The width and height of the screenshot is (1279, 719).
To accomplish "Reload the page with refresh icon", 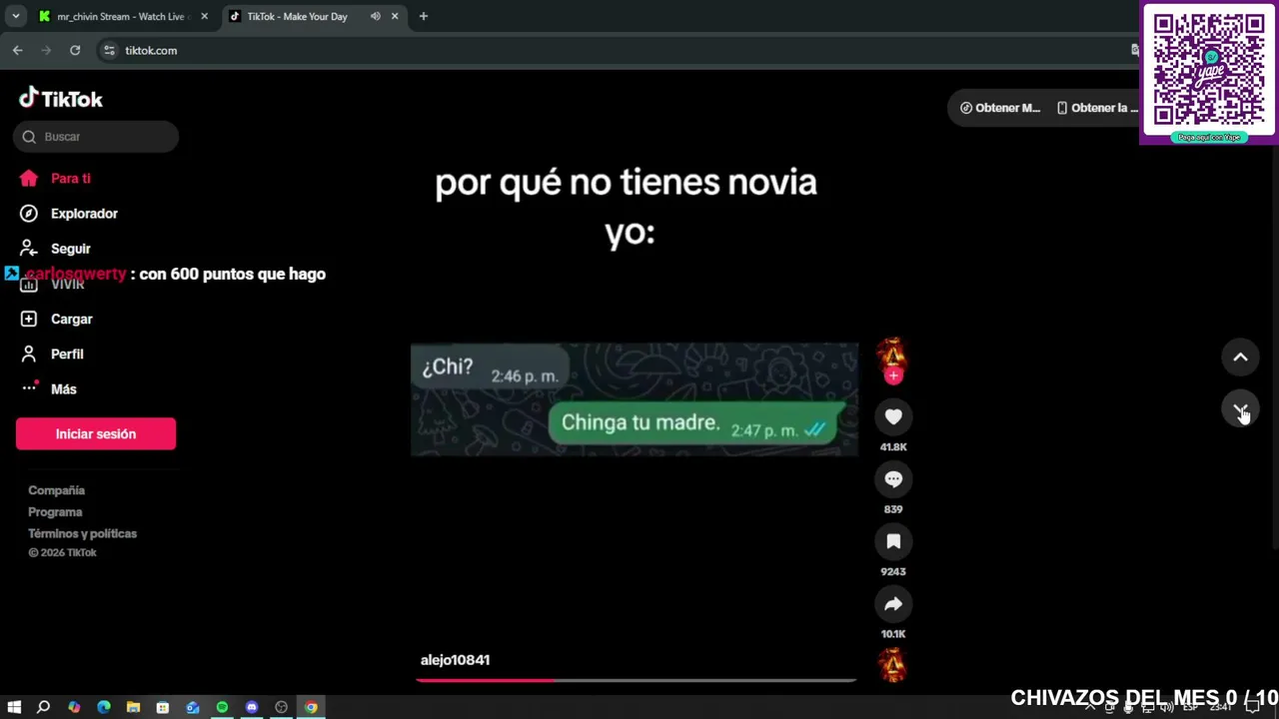I will pyautogui.click(x=75, y=50).
